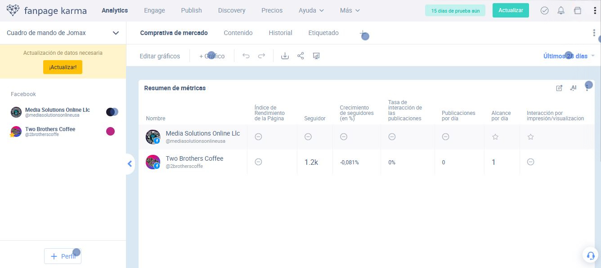Screen dimensions: 601x268
Task: Click the AI insights icon
Action: pyautogui.click(x=573, y=88)
